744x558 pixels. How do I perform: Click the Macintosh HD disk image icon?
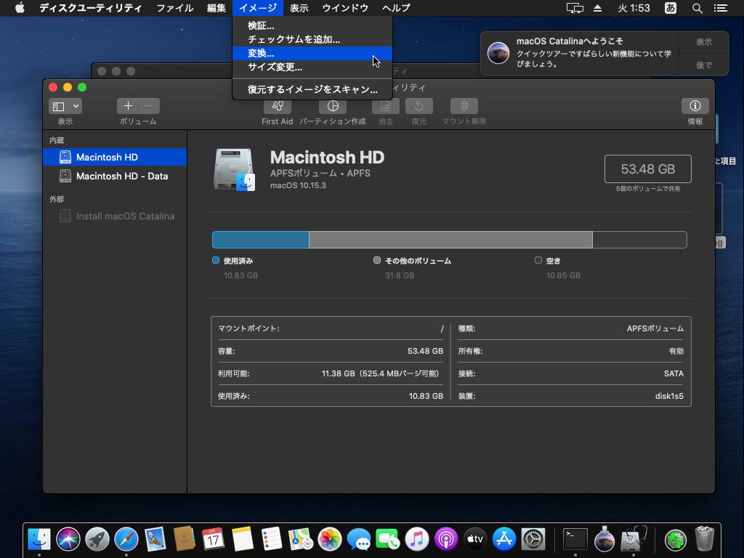234,169
